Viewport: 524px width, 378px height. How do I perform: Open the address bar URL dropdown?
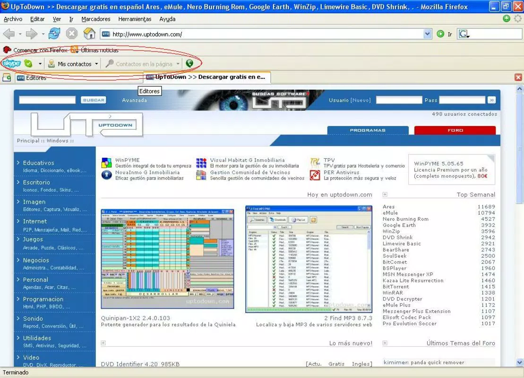pos(427,34)
